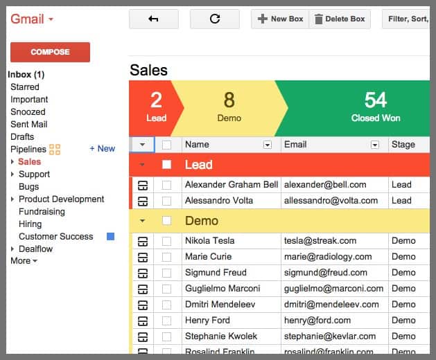Open box icon for Alessandro Volta row

(143, 201)
